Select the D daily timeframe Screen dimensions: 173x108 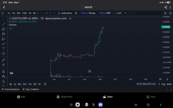point(38,13)
